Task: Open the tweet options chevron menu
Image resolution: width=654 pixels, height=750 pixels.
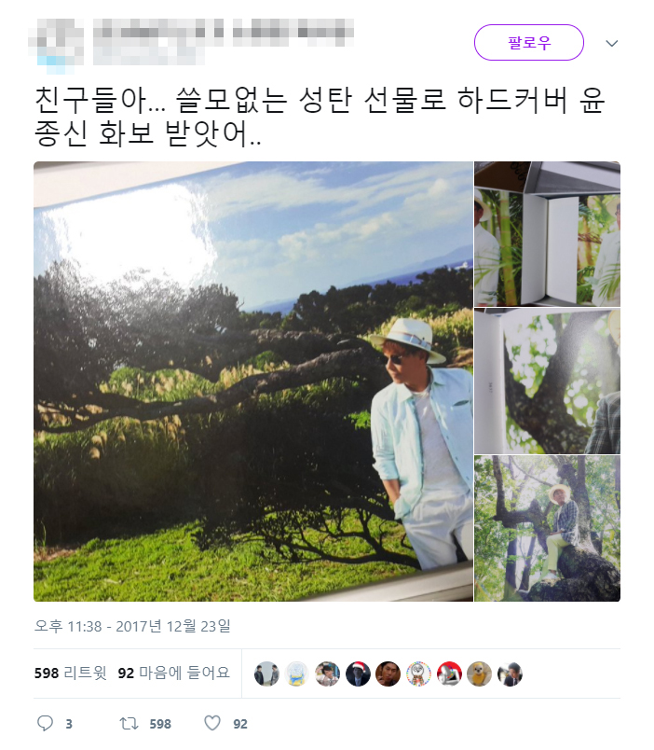Action: [611, 44]
